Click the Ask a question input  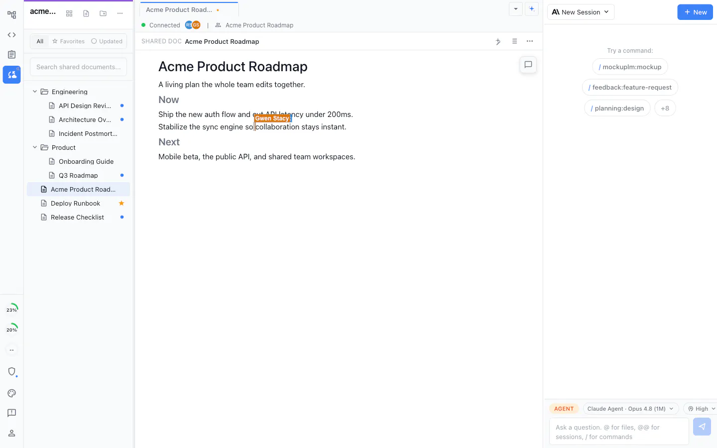coord(619,432)
